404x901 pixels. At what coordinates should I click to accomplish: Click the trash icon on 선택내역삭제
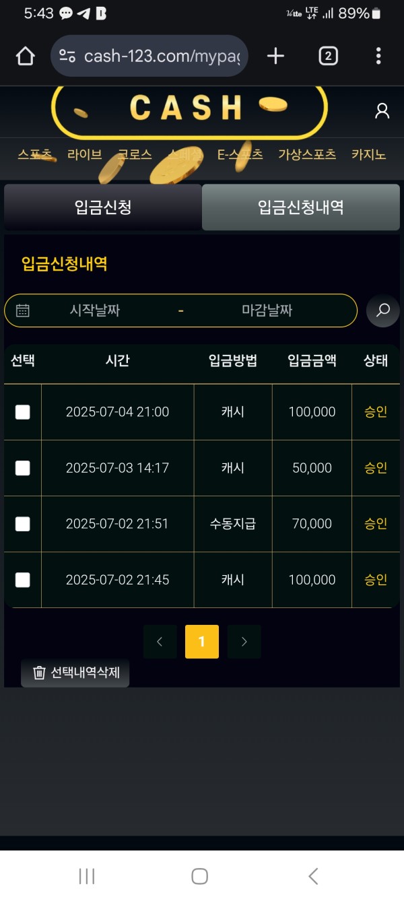click(38, 672)
